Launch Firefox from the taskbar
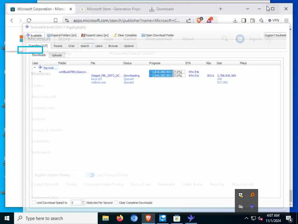Viewport: 298px width, 224px height. 120,218
